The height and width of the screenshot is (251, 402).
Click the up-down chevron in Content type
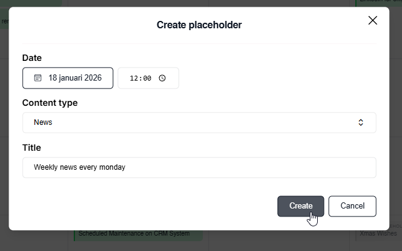pos(361,122)
